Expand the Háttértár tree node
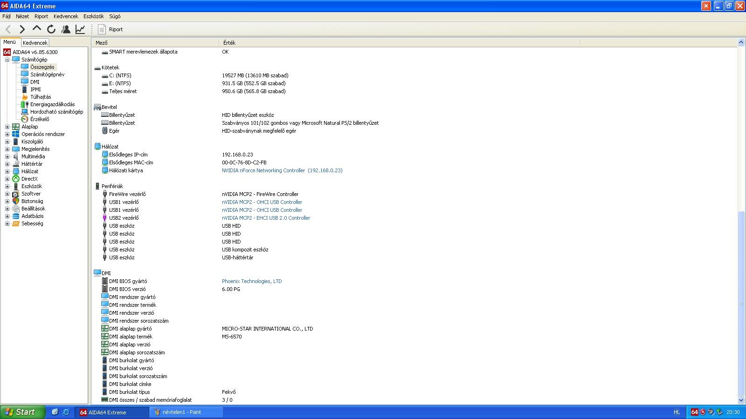This screenshot has width=746, height=419. (x=7, y=164)
